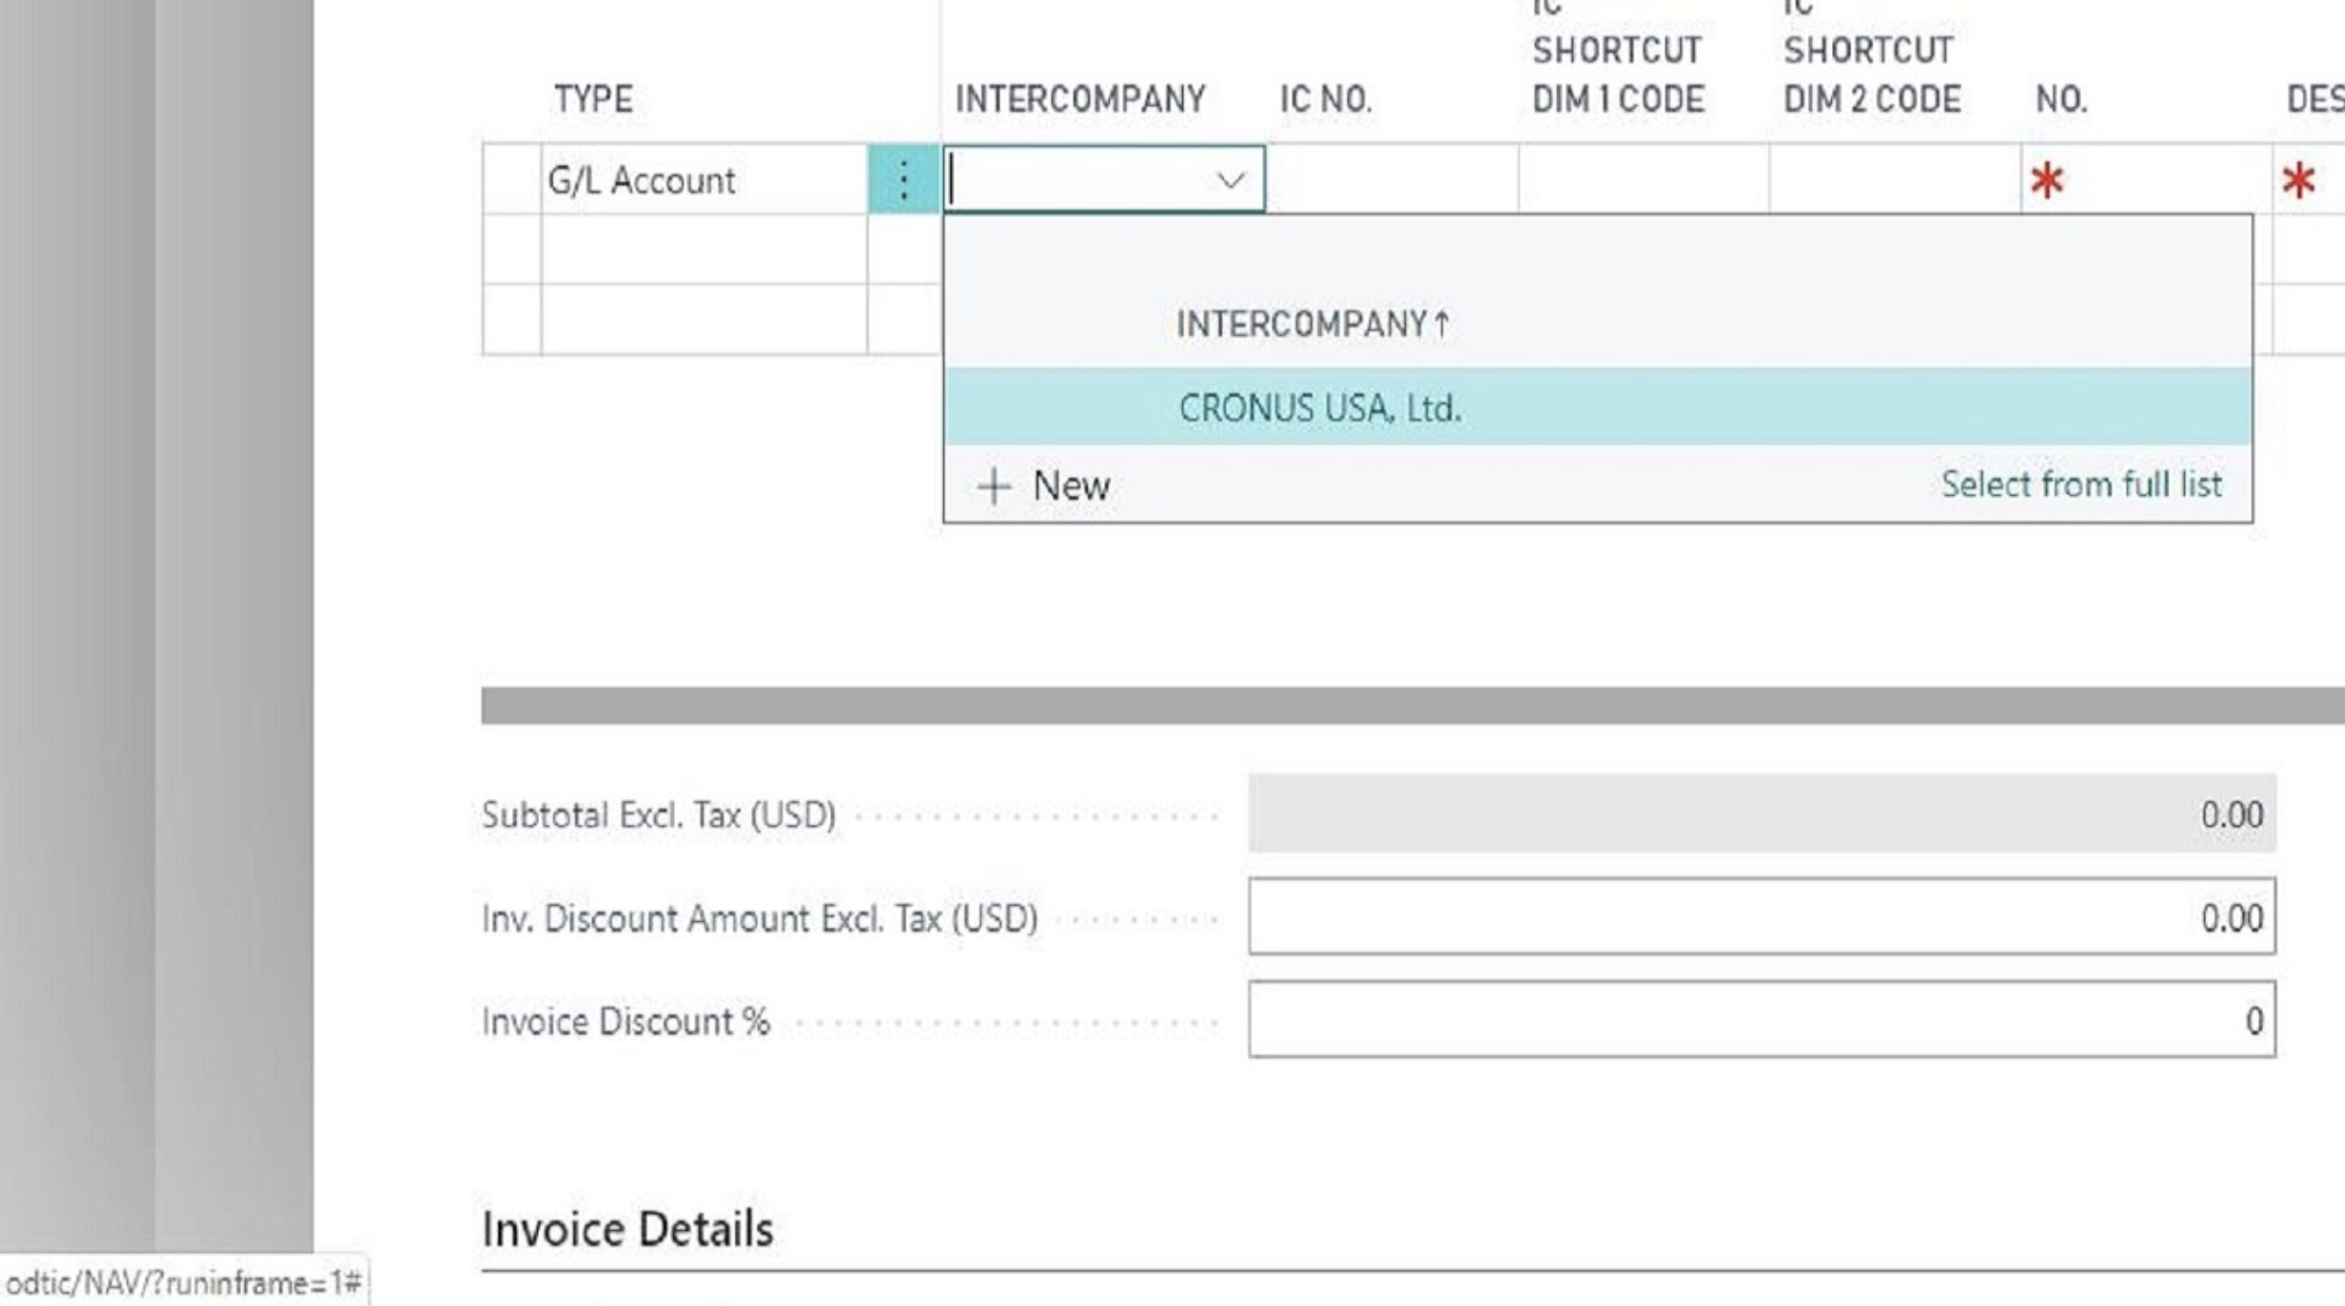Image resolution: width=2345 pixels, height=1306 pixels.
Task: Click the three-dot row options icon
Action: pos(903,179)
